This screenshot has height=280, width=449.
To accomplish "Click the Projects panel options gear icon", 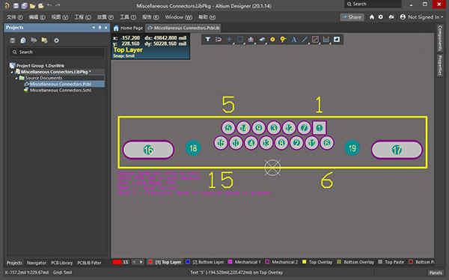I will click(56, 40).
